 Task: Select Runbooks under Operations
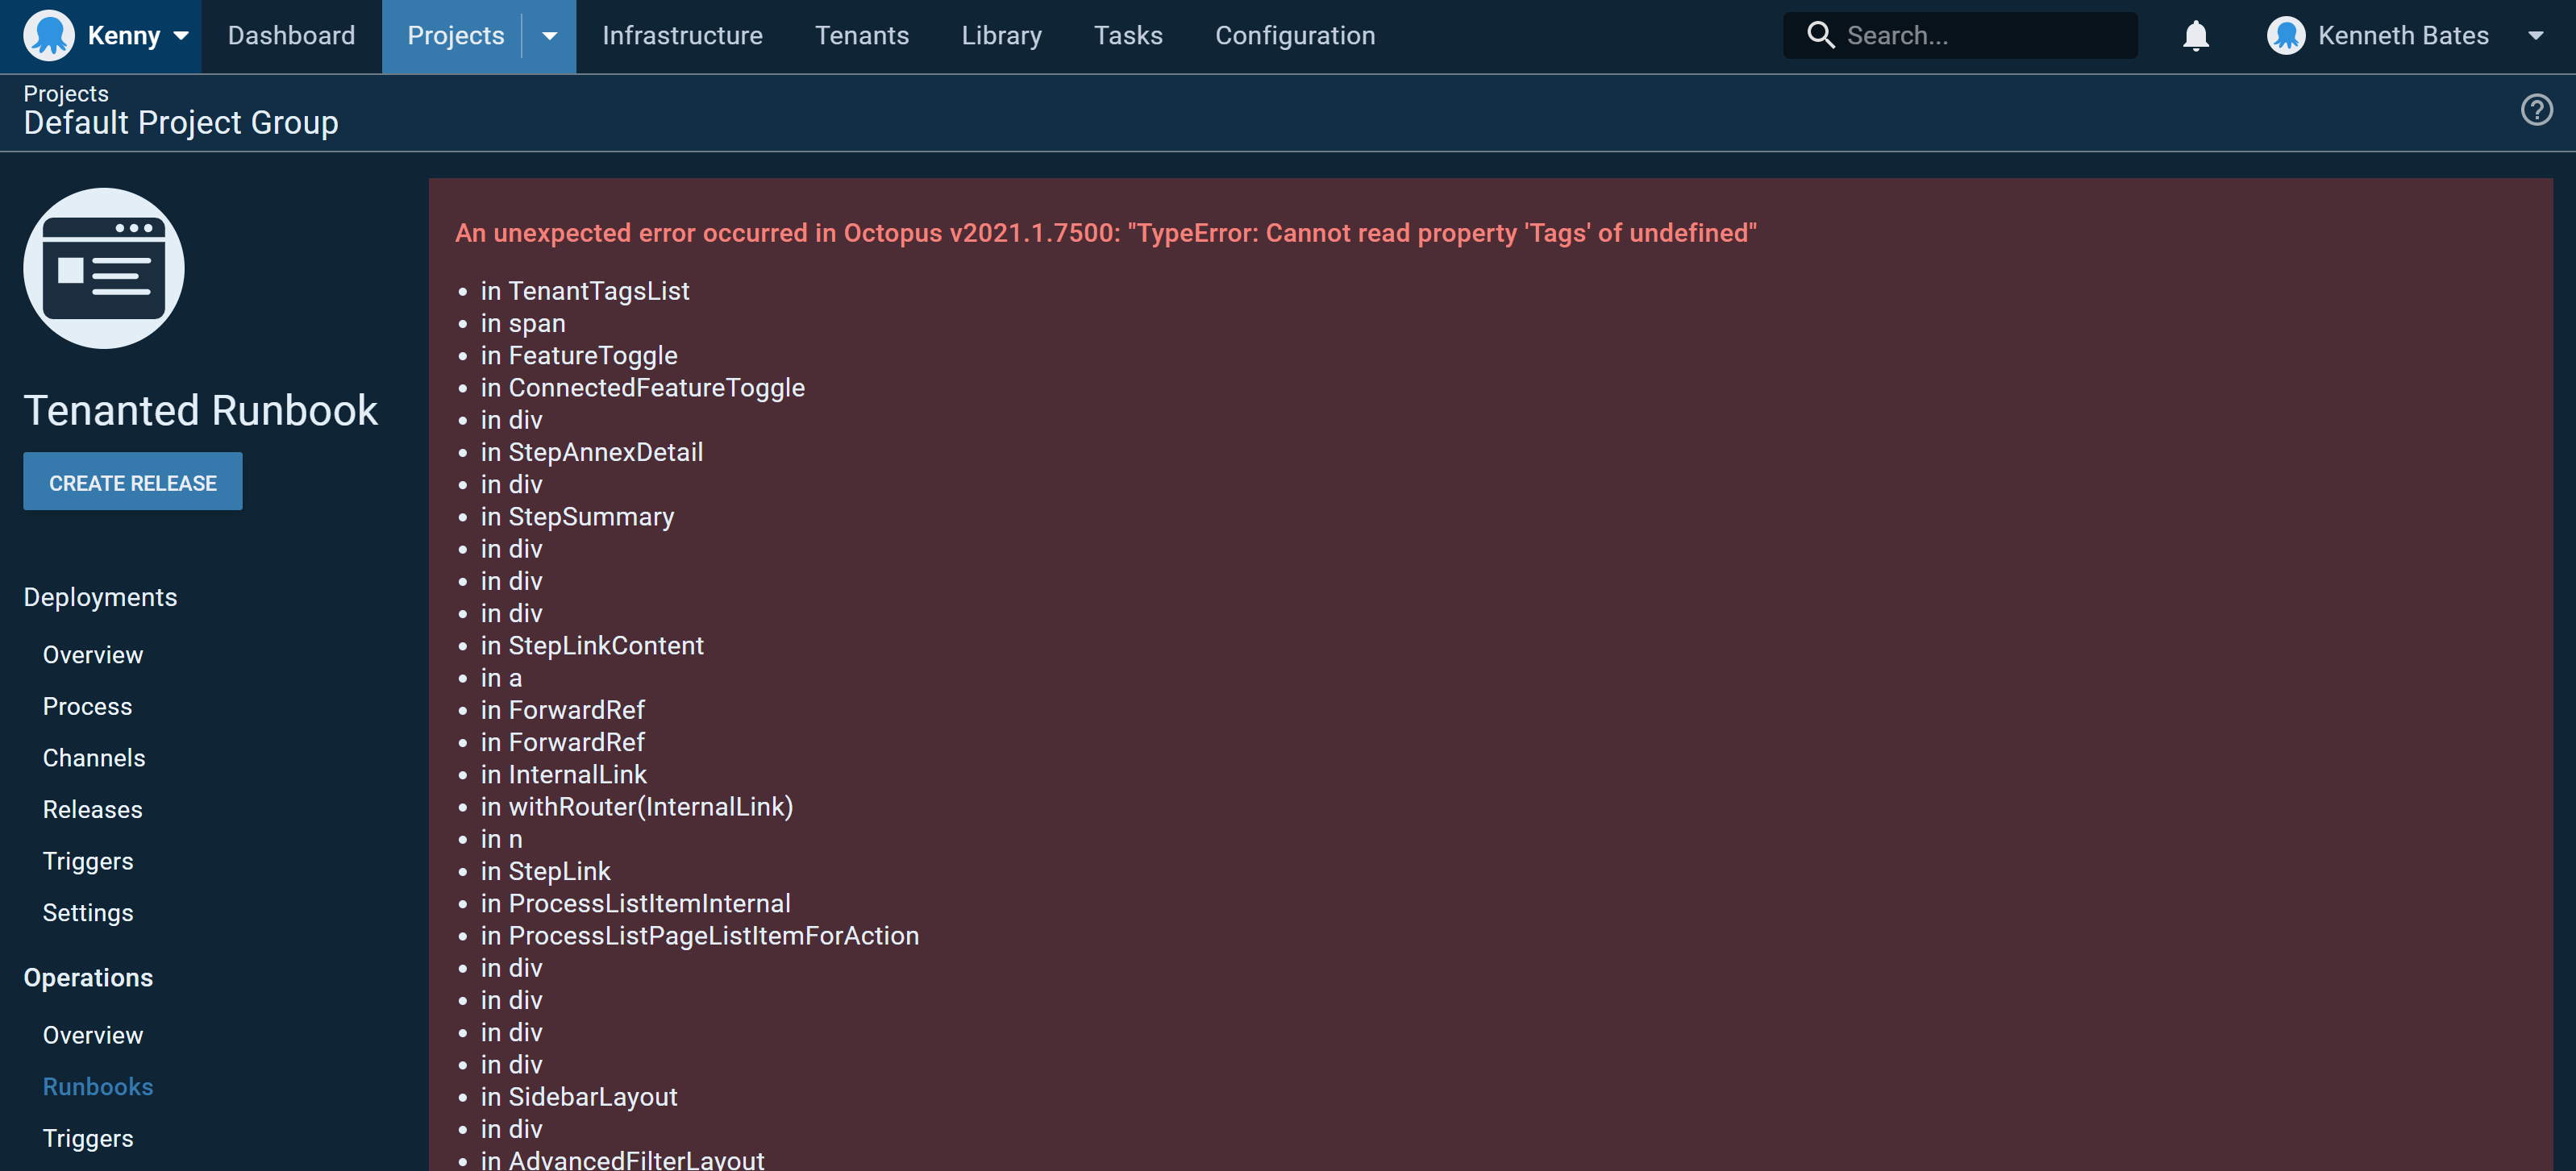click(97, 1086)
